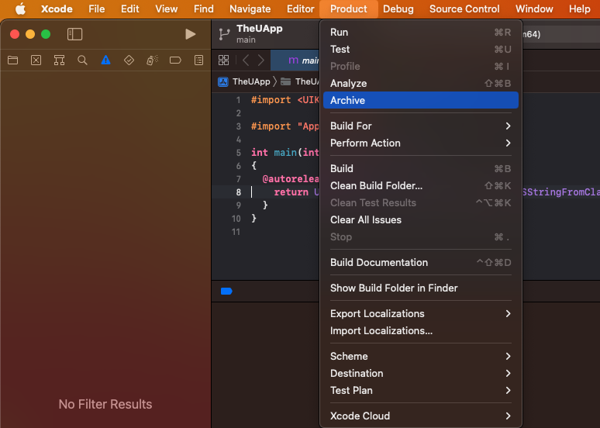
Task: Open the Breakpoint navigator
Action: point(175,60)
